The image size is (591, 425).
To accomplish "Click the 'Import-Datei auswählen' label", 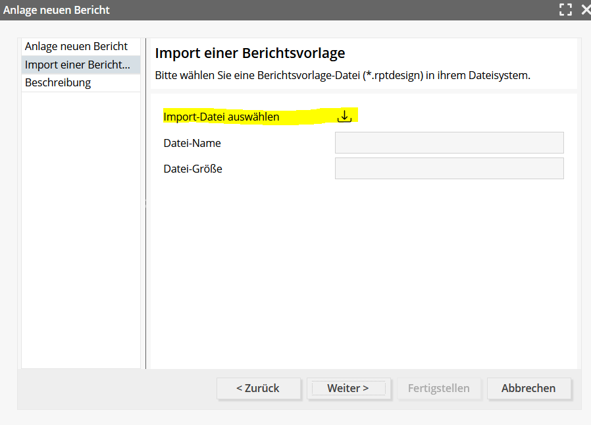I will tap(221, 117).
